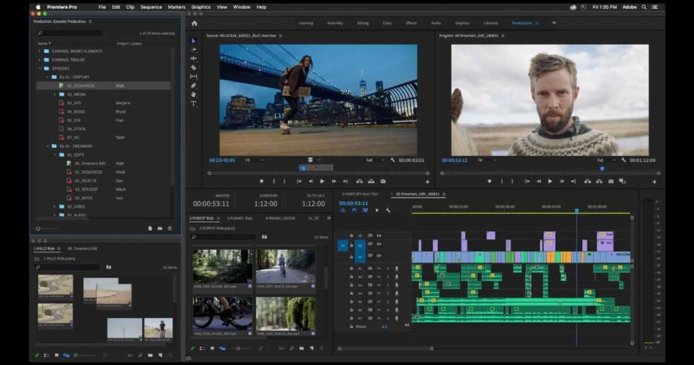Click Source monitor playhead marker

click(x=303, y=168)
